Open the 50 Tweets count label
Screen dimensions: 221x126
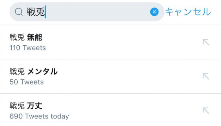(27, 82)
